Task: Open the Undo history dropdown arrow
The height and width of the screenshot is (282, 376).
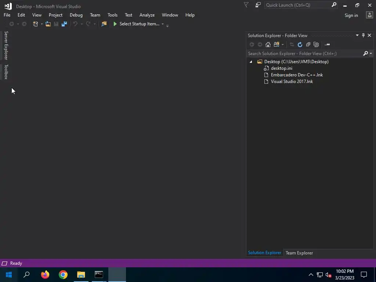Action: point(82,24)
